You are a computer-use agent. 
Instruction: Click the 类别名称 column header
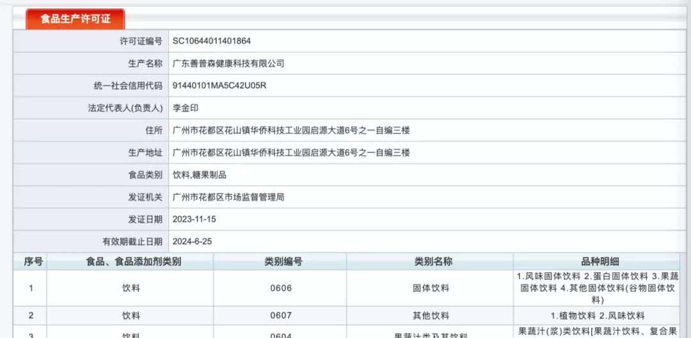[x=430, y=261]
